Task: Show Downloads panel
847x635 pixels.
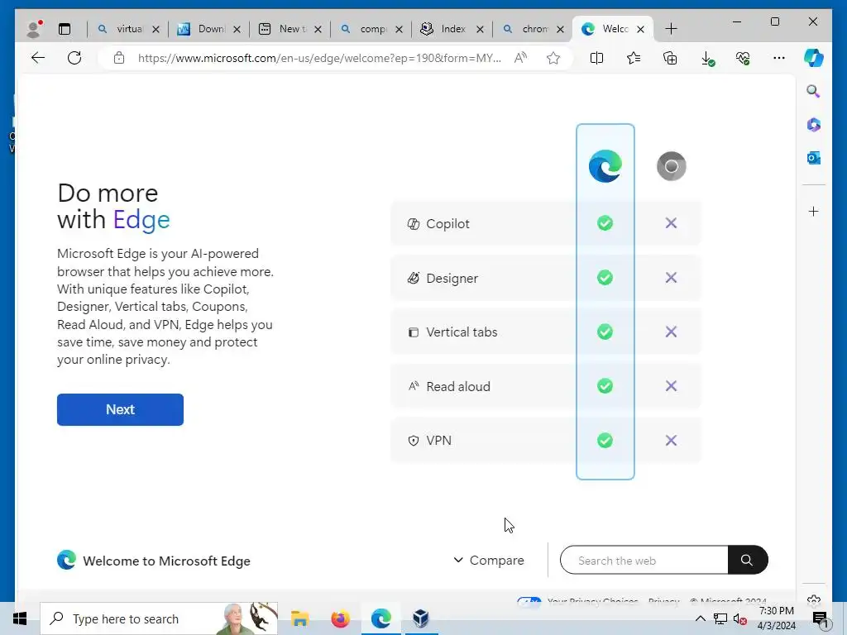Action: [706, 59]
